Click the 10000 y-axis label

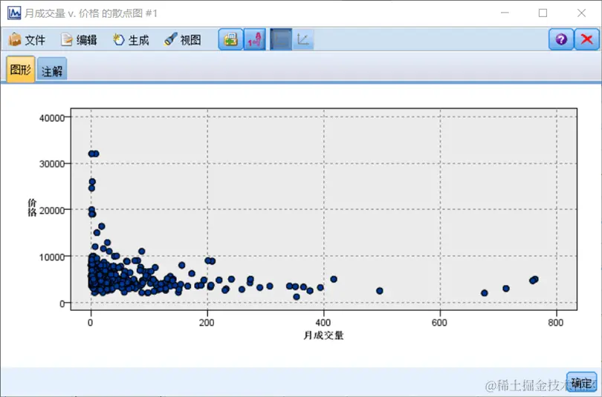coord(52,257)
